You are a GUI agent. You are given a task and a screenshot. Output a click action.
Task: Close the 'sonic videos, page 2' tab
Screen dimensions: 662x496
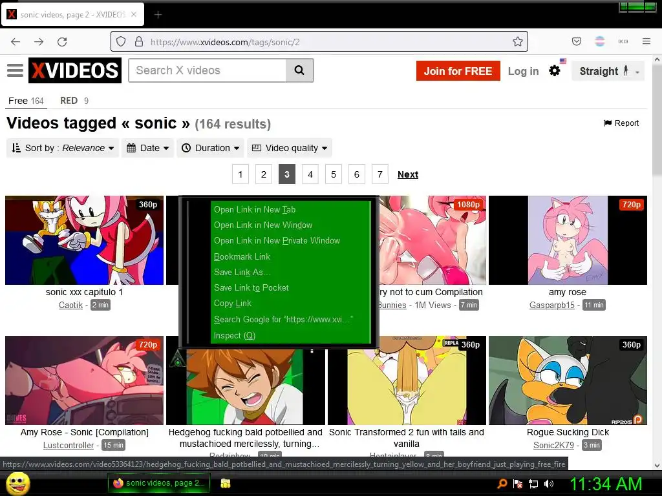click(133, 14)
